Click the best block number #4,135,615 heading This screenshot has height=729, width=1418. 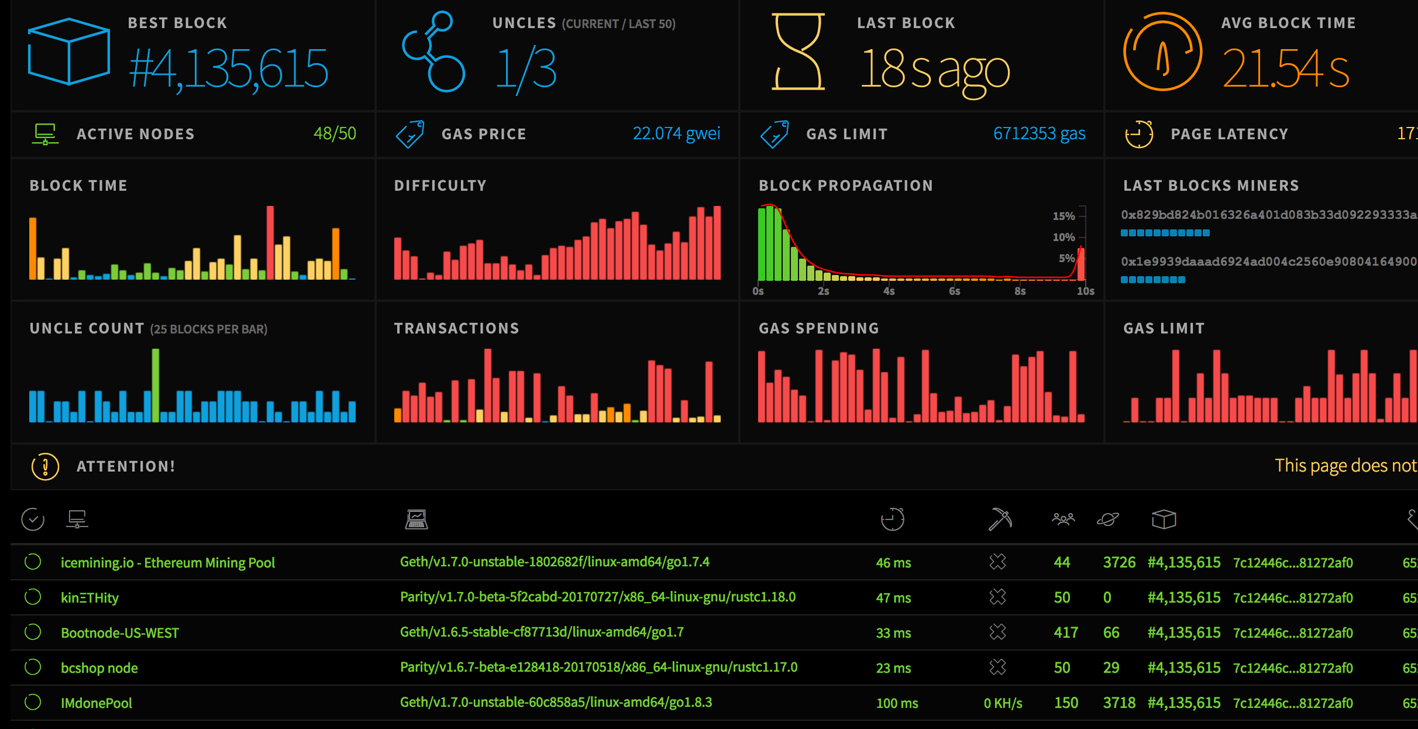(229, 69)
